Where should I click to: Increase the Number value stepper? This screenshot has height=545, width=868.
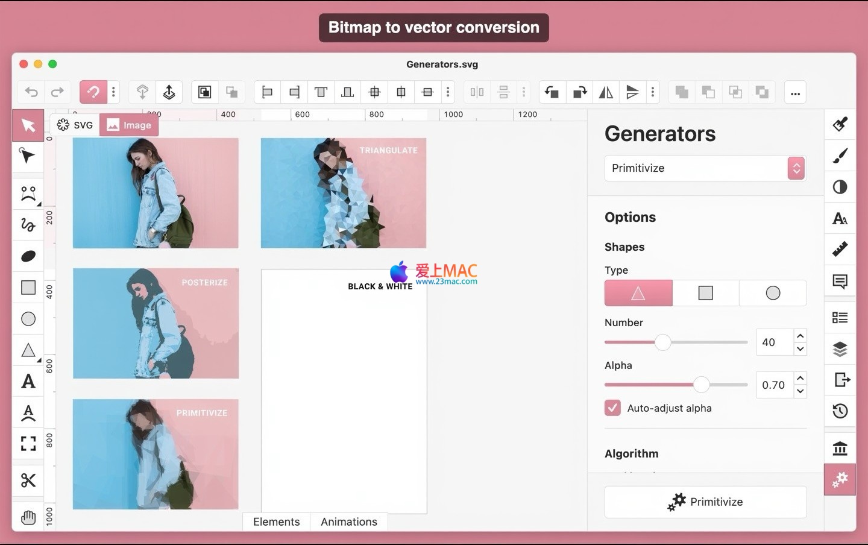[800, 336]
